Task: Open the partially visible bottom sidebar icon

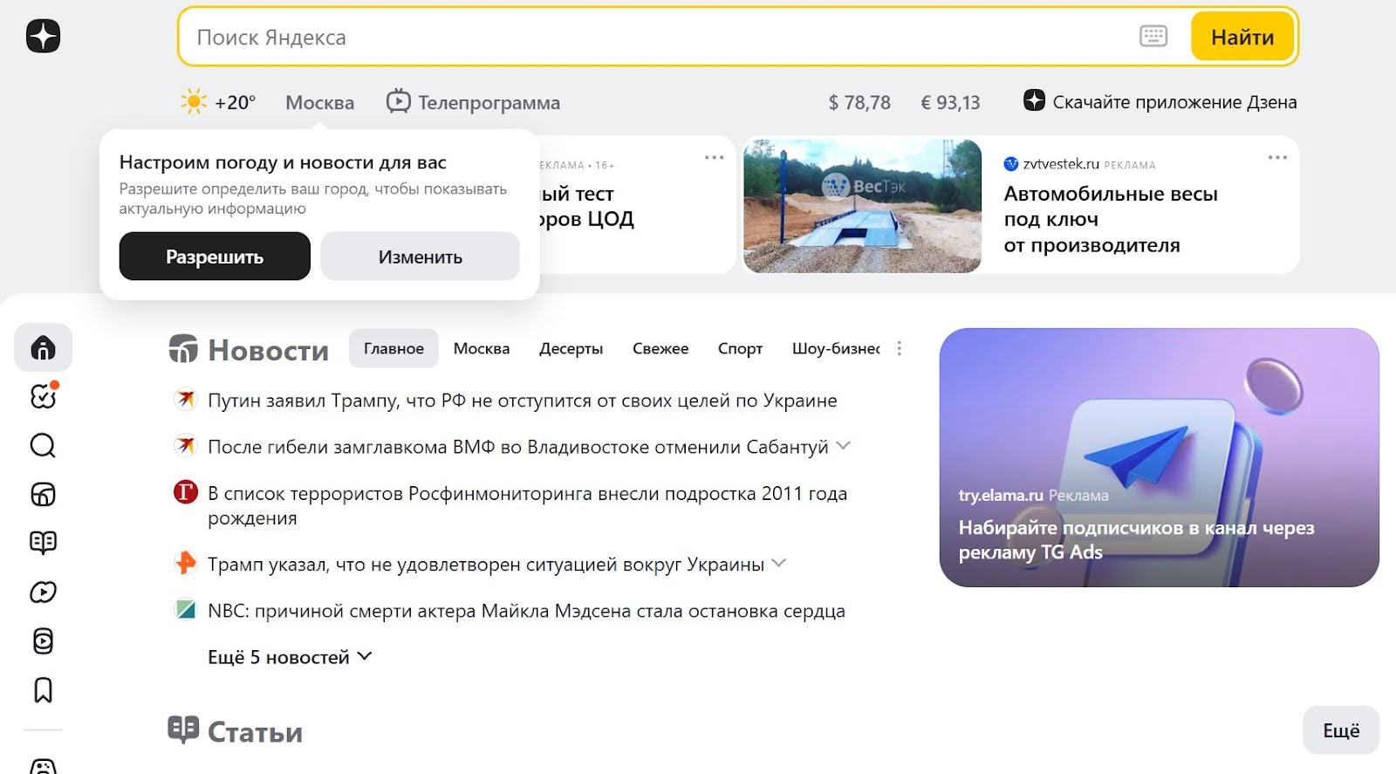Action: (x=43, y=766)
